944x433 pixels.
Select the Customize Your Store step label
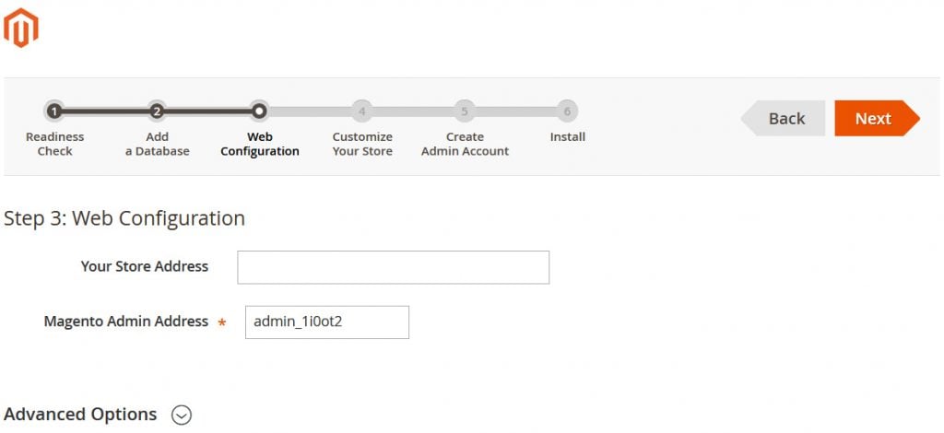point(362,144)
